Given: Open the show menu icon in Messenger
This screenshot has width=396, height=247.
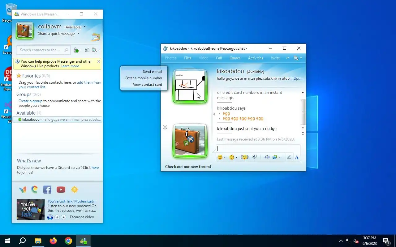Looking at the screenshot, I should pos(94,50).
